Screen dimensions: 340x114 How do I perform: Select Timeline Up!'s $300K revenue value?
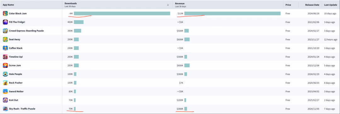tap(180, 57)
